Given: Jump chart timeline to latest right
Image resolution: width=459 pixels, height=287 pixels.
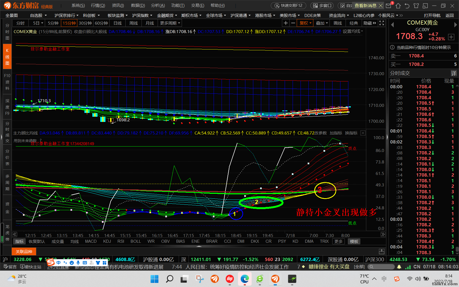Looking at the screenshot, I should pos(383,235).
